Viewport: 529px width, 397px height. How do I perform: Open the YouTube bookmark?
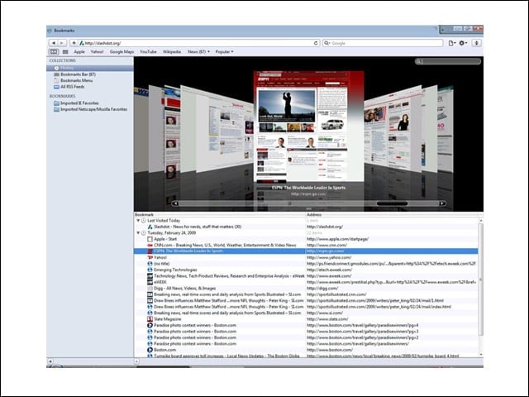[148, 51]
